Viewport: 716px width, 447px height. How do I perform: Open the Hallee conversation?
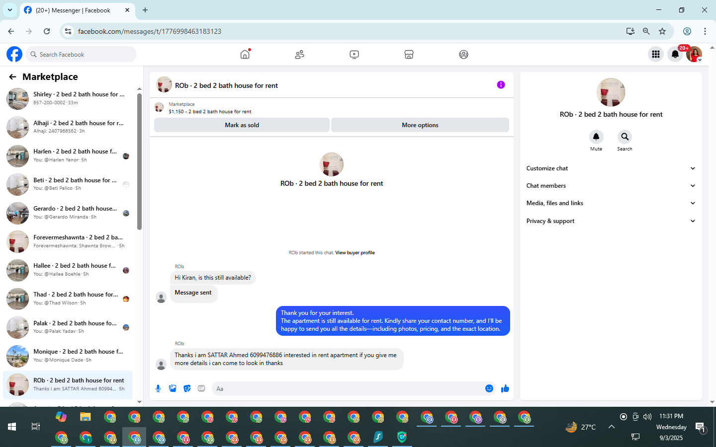(68, 270)
